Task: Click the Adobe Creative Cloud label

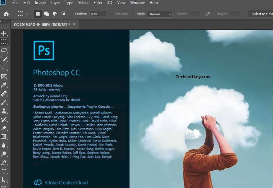Action: coord(66,183)
